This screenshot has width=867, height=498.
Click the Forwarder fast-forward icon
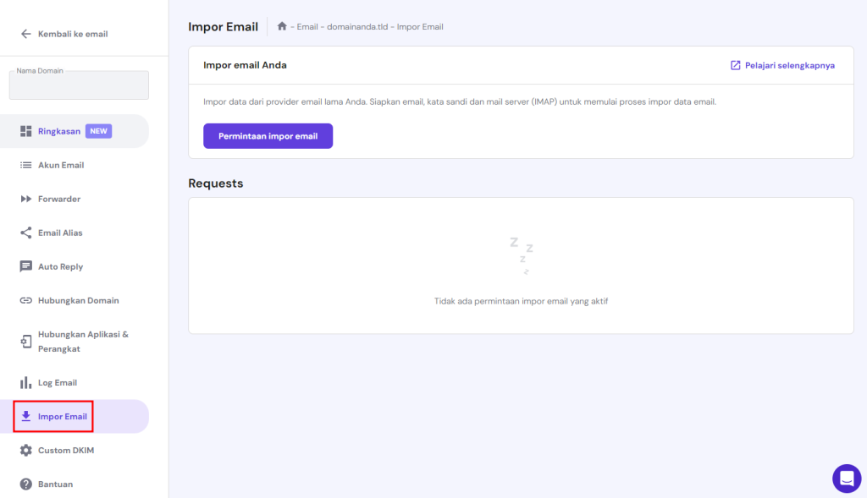pyautogui.click(x=25, y=198)
